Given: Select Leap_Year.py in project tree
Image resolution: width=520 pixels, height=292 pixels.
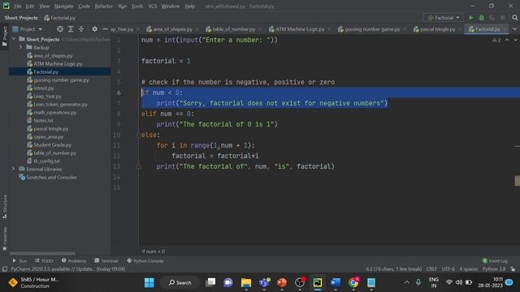Looking at the screenshot, I should pos(47,96).
